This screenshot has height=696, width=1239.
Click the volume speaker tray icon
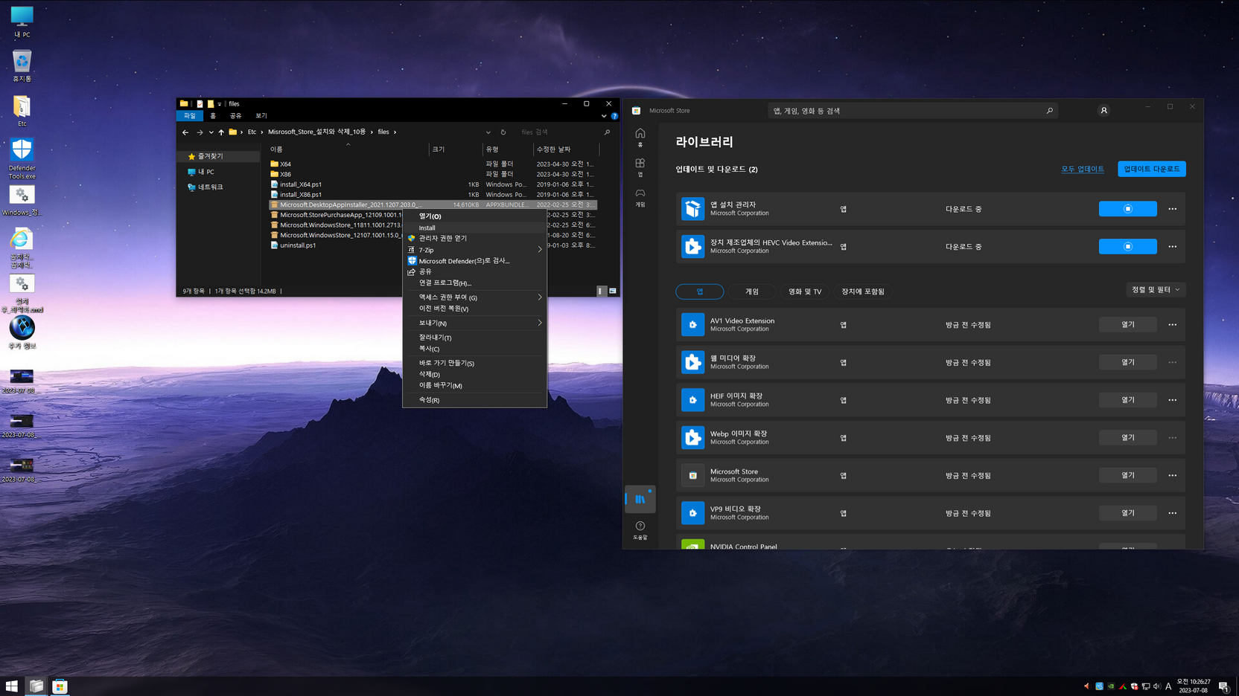(x=1156, y=686)
